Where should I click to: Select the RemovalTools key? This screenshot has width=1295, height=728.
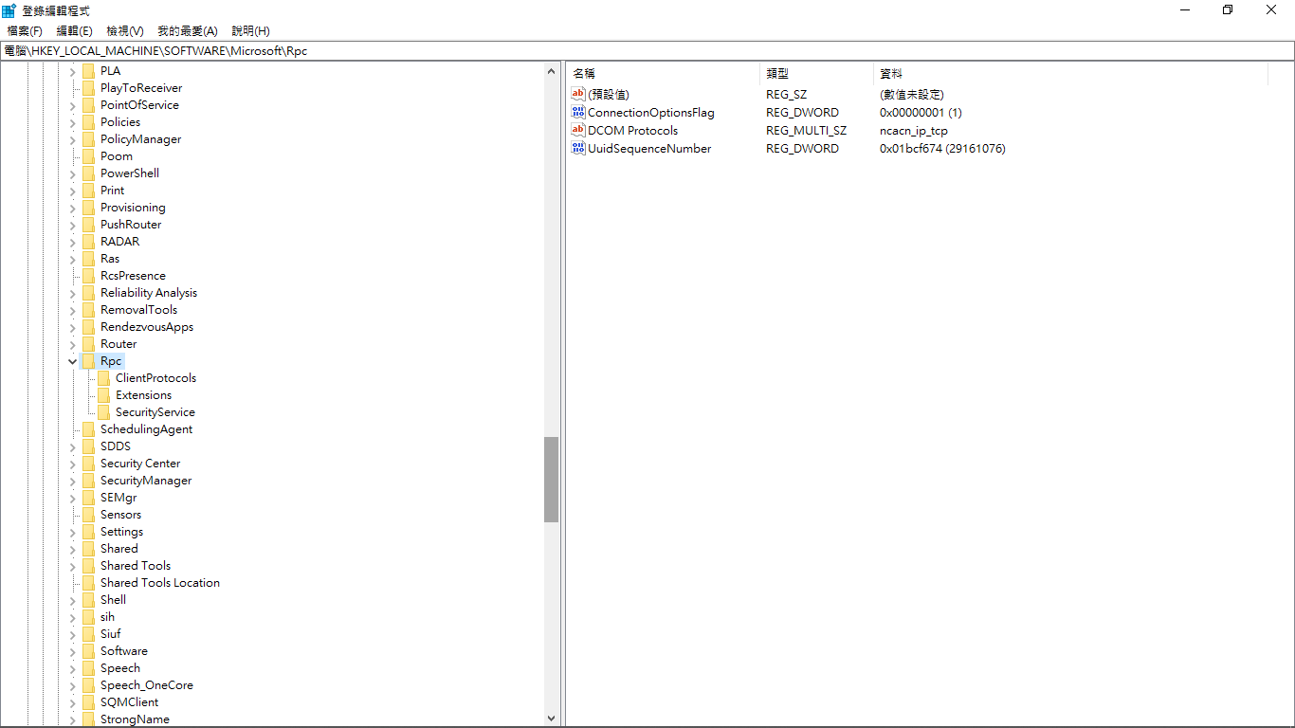[x=138, y=310]
